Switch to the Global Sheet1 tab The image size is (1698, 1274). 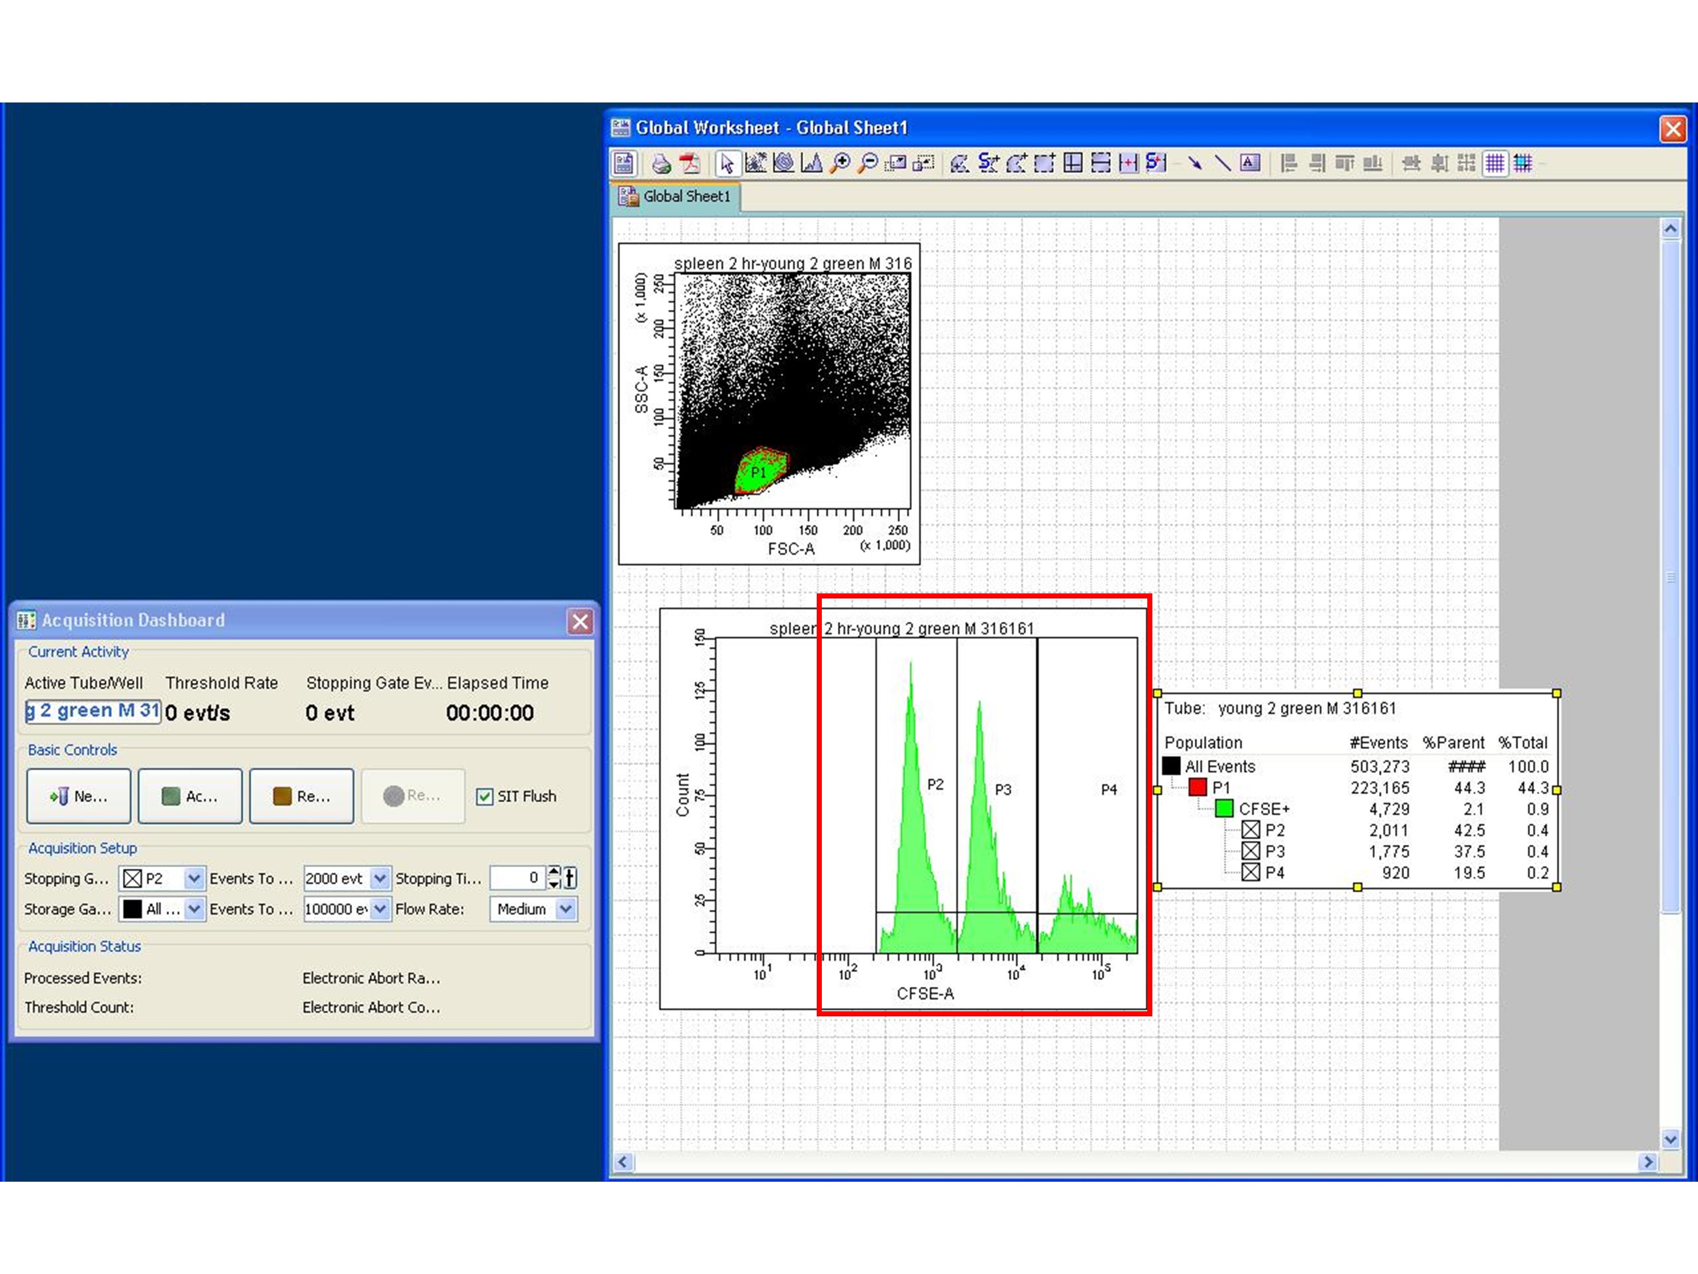tap(675, 196)
